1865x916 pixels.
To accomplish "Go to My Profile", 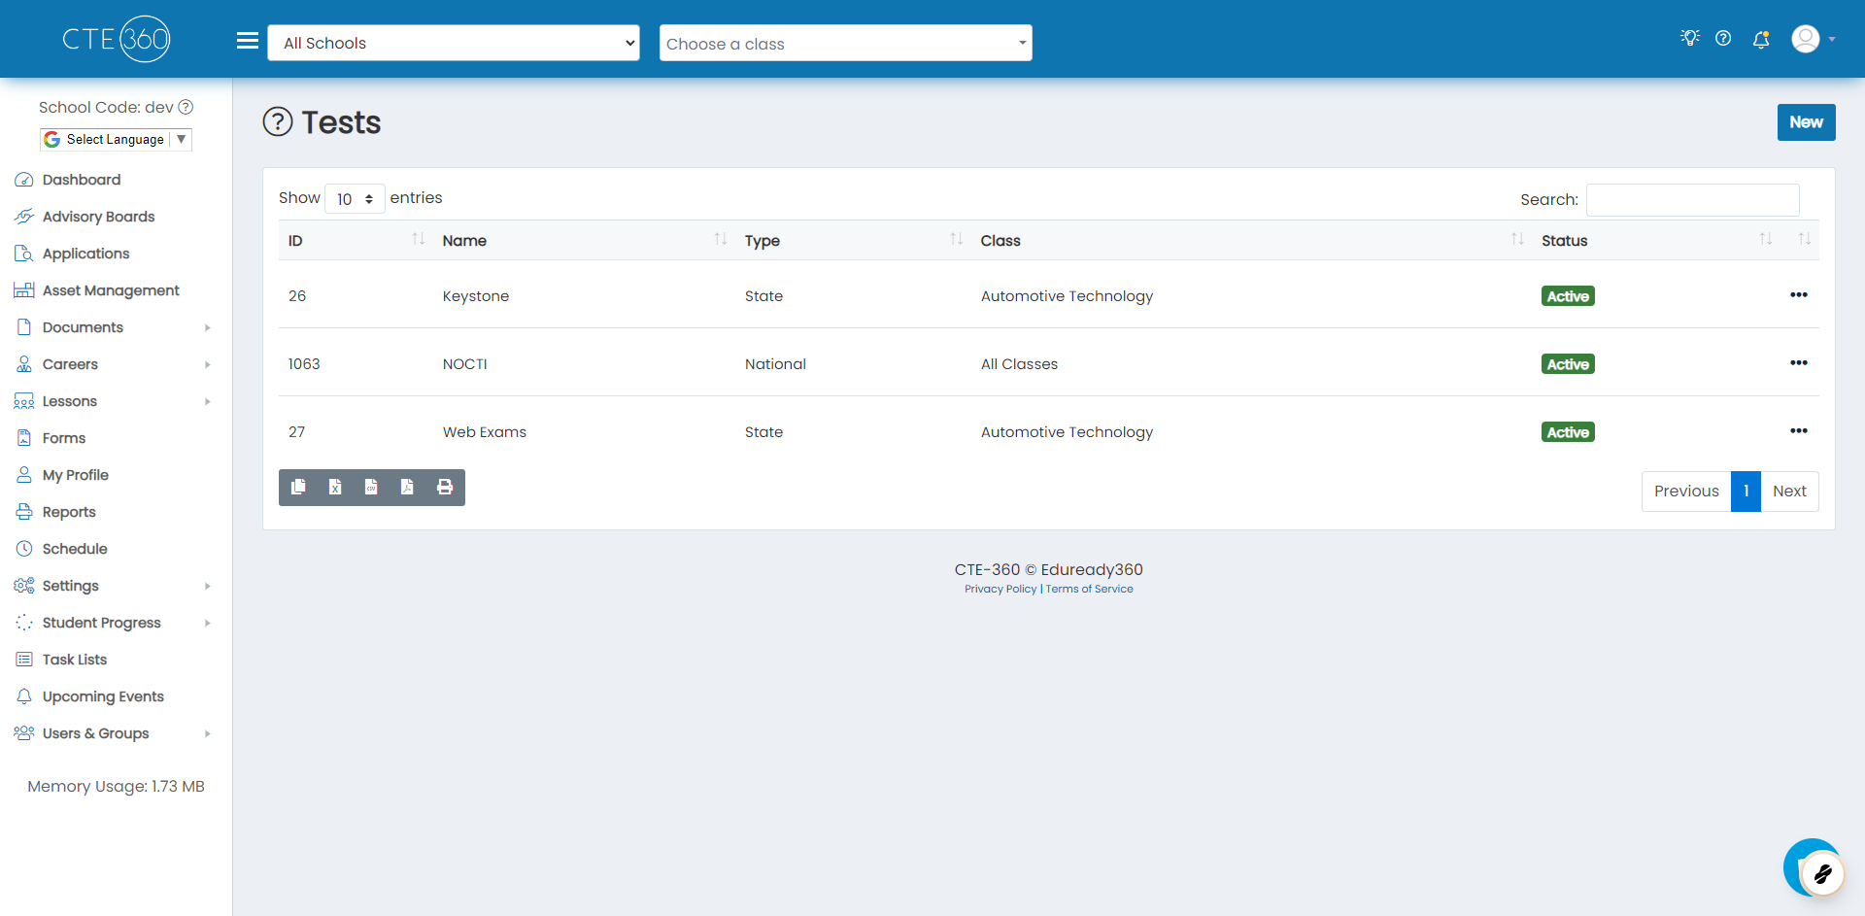I will [x=75, y=475].
